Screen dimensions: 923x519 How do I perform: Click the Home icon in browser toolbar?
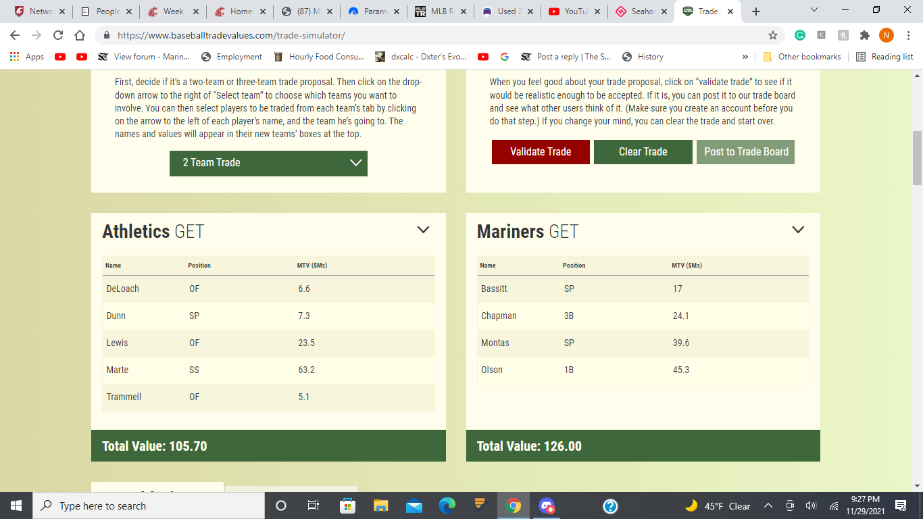[80, 35]
